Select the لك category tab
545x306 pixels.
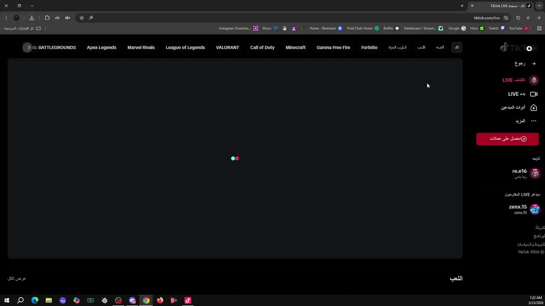457,48
